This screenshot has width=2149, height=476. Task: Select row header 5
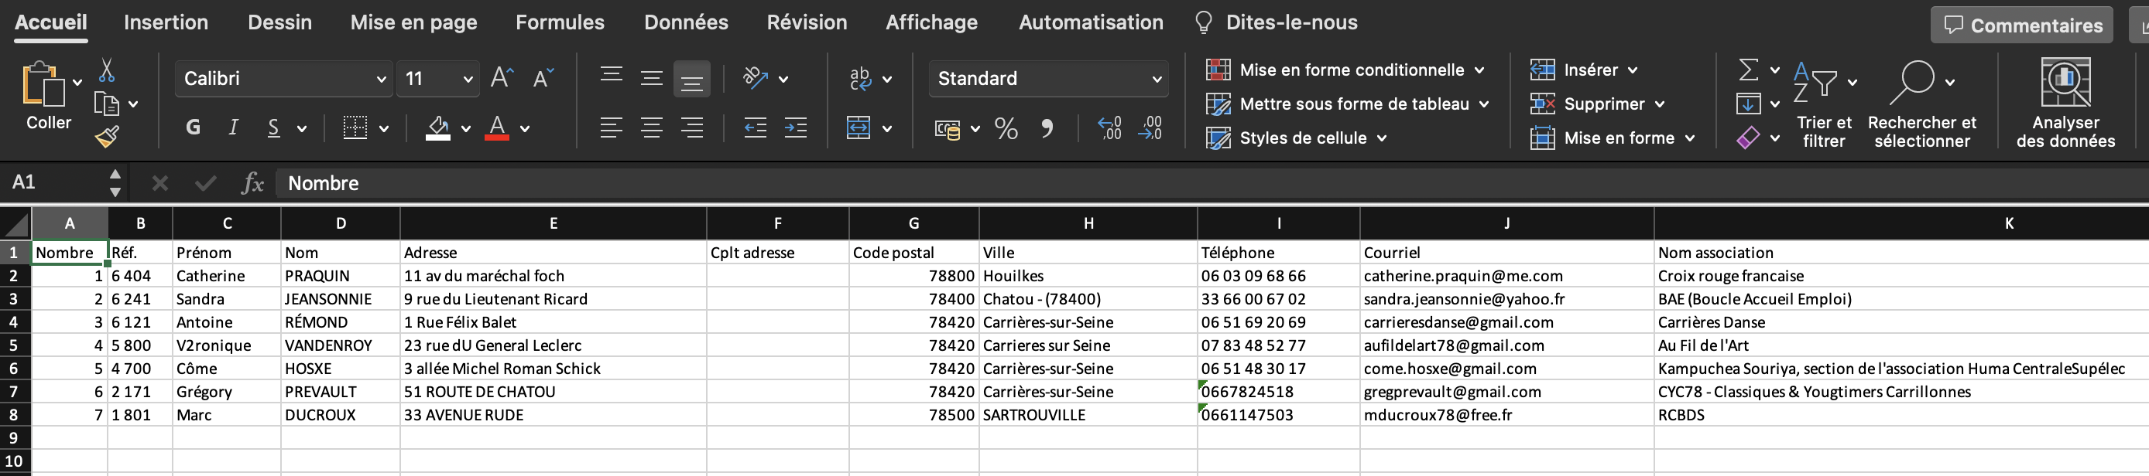14,345
